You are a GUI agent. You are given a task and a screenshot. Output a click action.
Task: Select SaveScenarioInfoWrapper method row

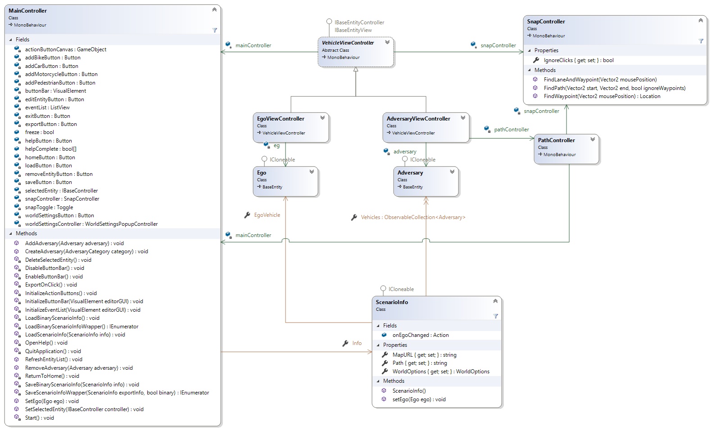click(117, 393)
